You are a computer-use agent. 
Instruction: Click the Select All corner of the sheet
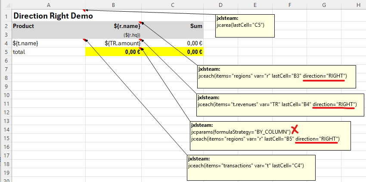coord(5,5)
